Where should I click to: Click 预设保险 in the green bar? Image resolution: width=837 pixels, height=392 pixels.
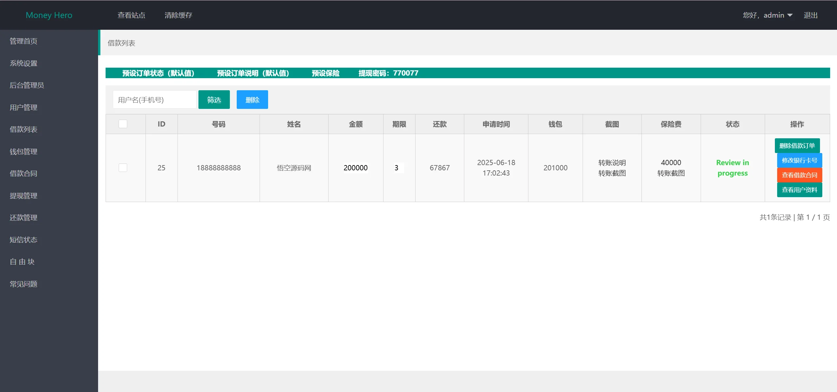point(325,73)
